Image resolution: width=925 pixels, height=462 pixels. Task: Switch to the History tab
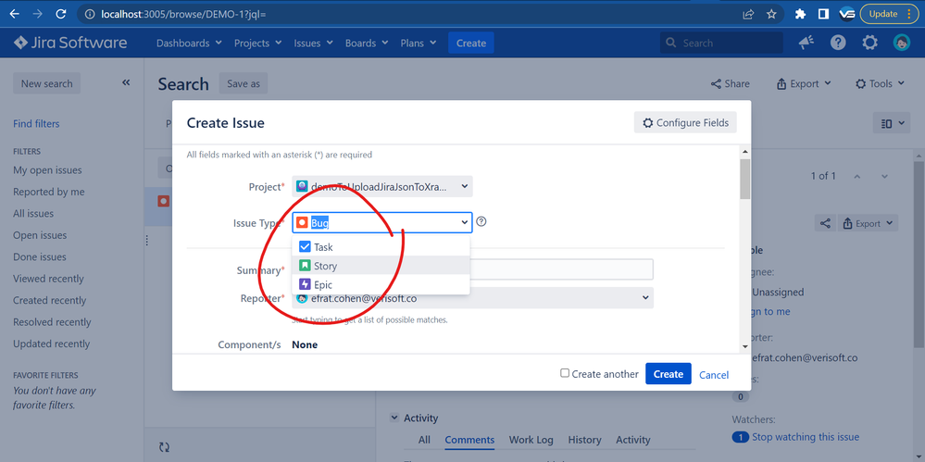pyautogui.click(x=584, y=440)
